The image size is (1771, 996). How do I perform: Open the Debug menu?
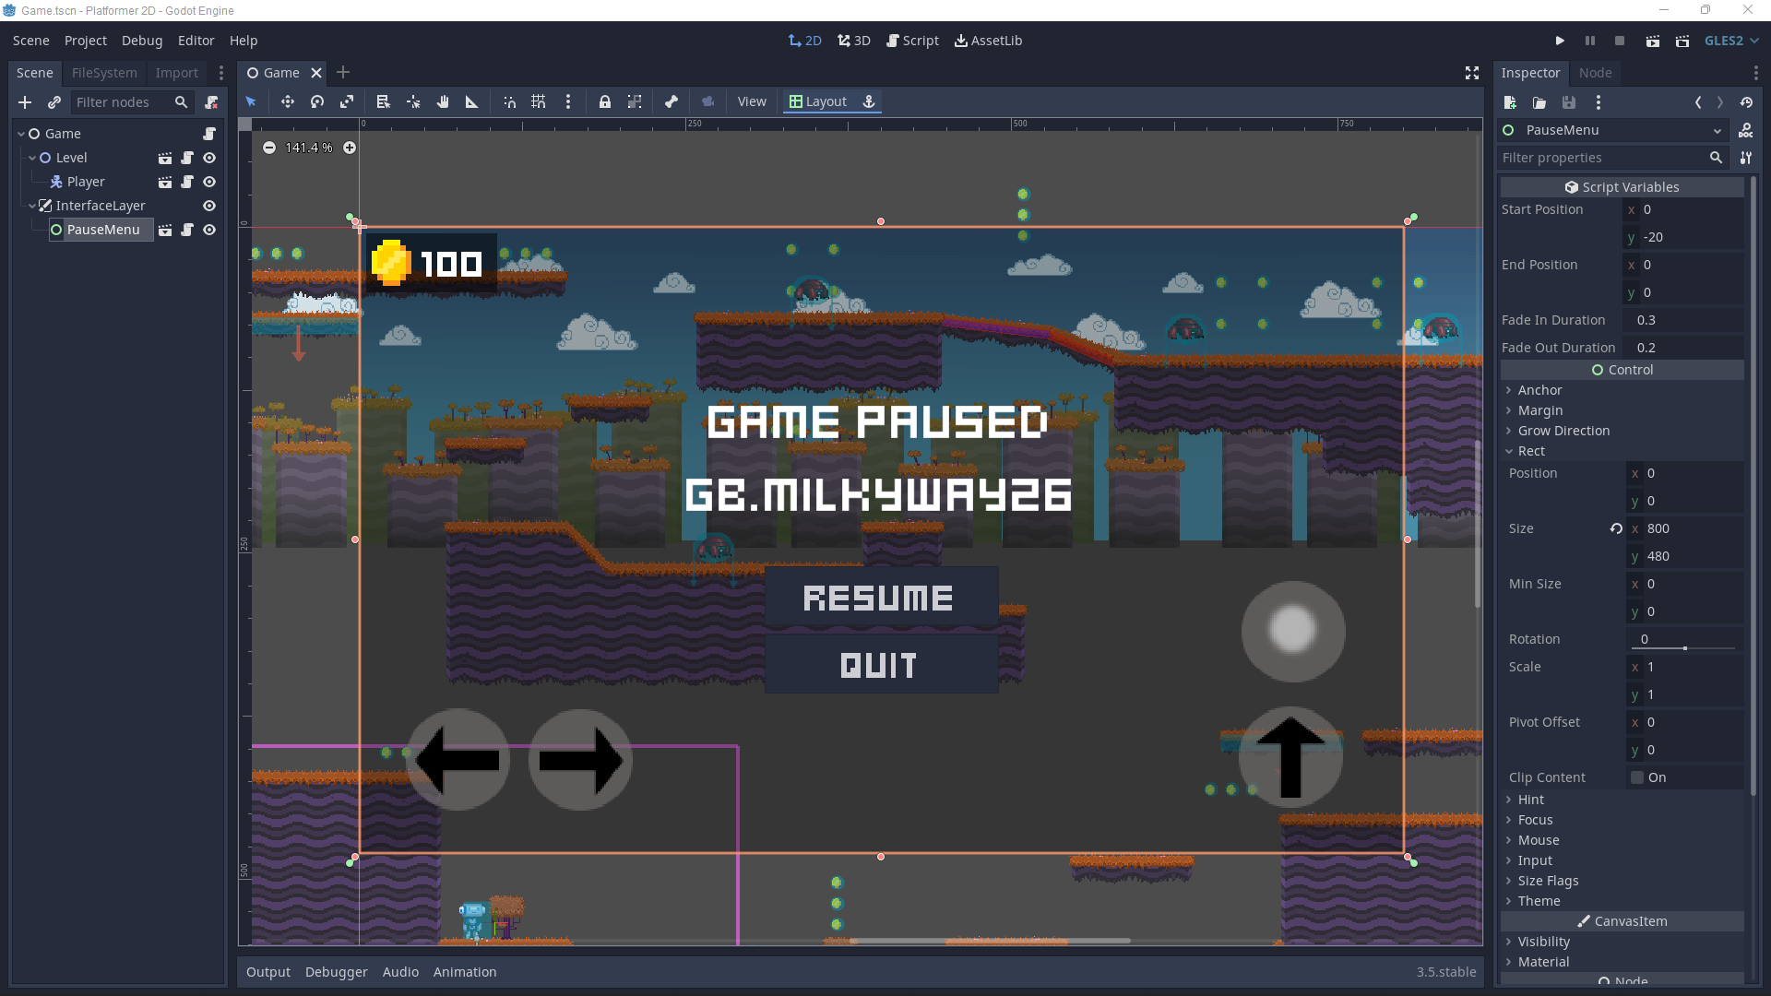click(142, 41)
